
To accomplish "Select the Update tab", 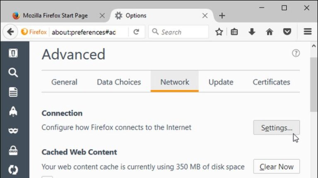I will (221, 82).
